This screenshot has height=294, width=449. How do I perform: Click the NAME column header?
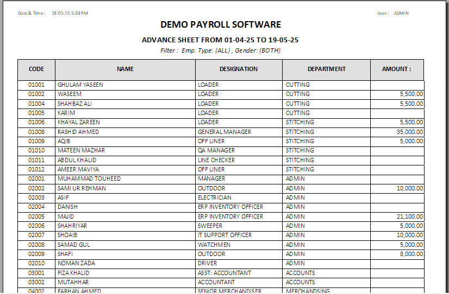[x=125, y=69]
